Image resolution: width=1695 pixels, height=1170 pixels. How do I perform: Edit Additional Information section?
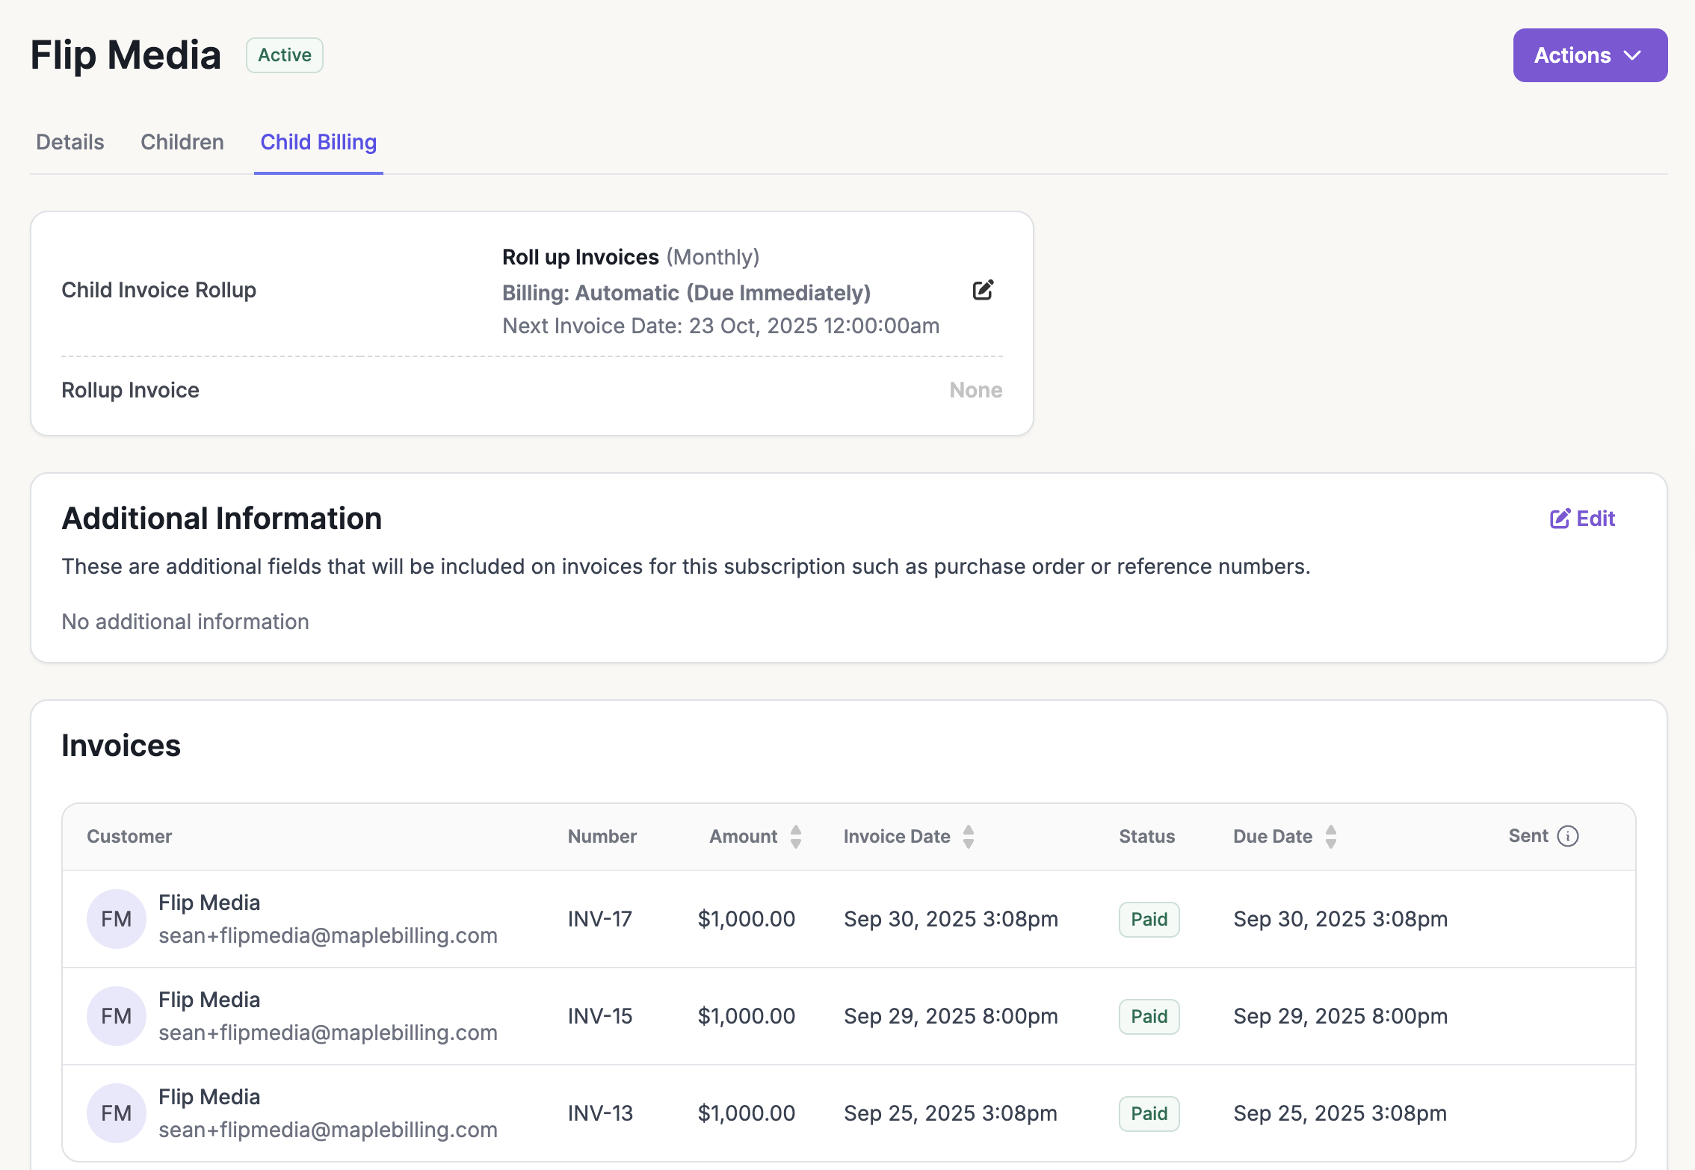(1582, 519)
